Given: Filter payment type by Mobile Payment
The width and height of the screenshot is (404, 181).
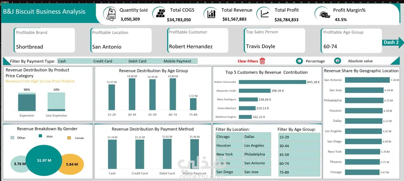Looking at the screenshot, I should tap(180, 61).
